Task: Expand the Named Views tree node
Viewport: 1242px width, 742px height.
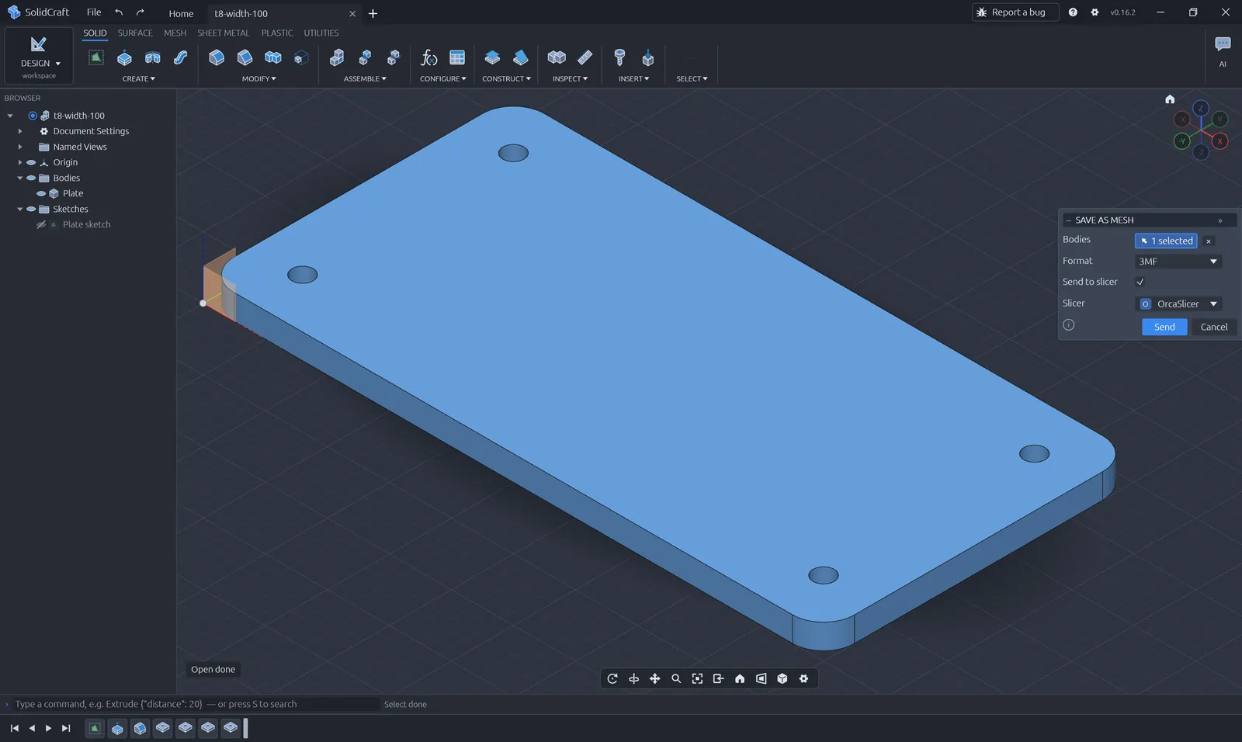Action: pos(20,147)
